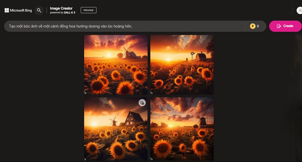The height and width of the screenshot is (162, 302).
Task: Click the save-to-collection icon on the A-frame house image
Action: point(142,103)
